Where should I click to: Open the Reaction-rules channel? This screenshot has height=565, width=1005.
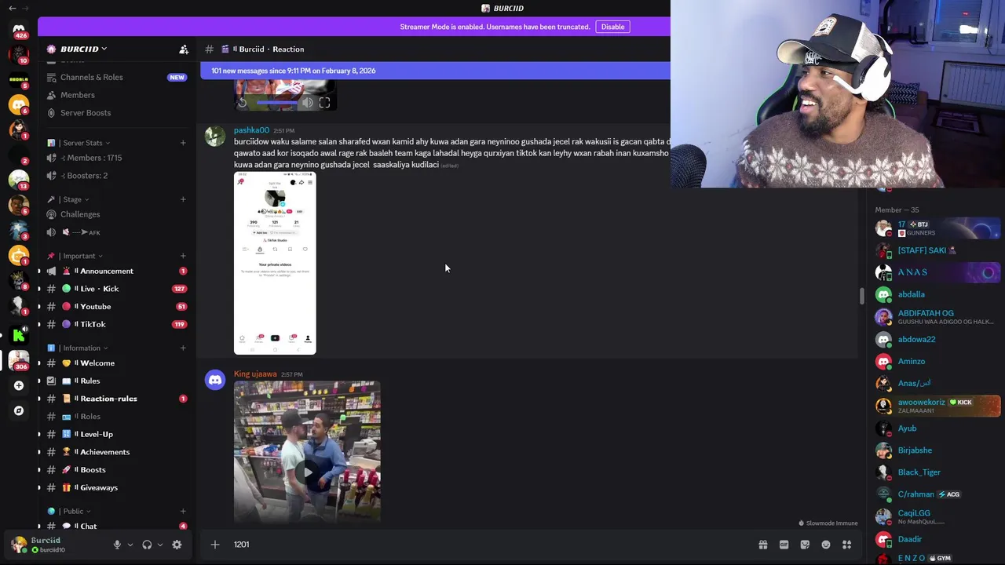click(116, 399)
